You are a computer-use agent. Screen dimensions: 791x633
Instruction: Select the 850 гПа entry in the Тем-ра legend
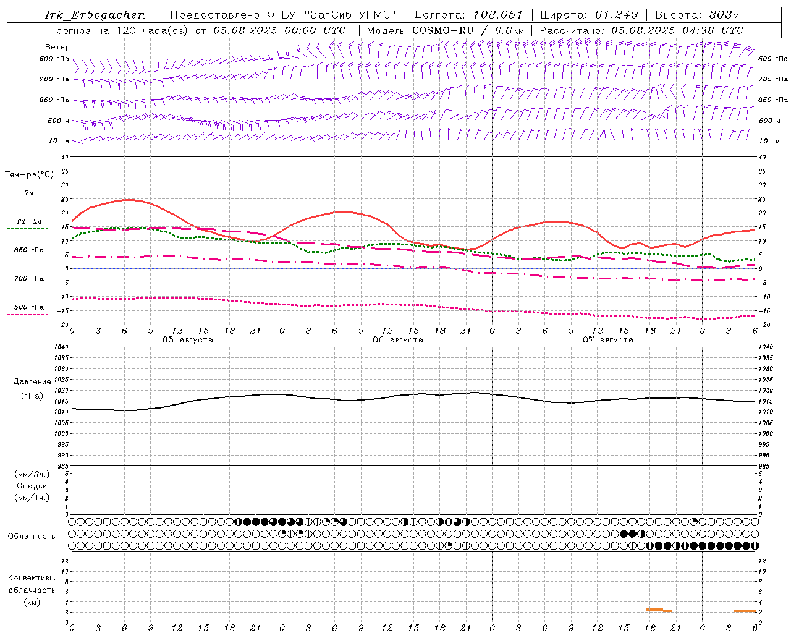pos(29,250)
